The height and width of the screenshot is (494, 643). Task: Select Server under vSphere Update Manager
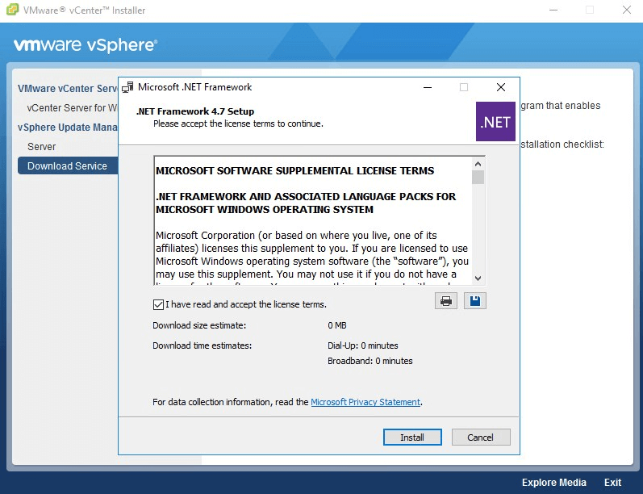(41, 146)
